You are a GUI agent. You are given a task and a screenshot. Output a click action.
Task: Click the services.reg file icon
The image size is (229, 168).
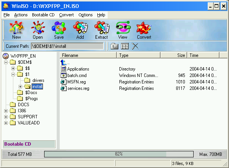pos(64,88)
